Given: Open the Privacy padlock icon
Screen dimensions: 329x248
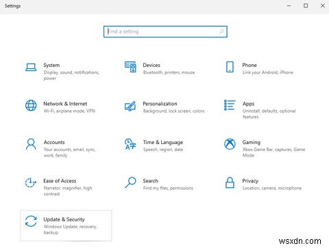Looking at the screenshot, I should 230,182.
